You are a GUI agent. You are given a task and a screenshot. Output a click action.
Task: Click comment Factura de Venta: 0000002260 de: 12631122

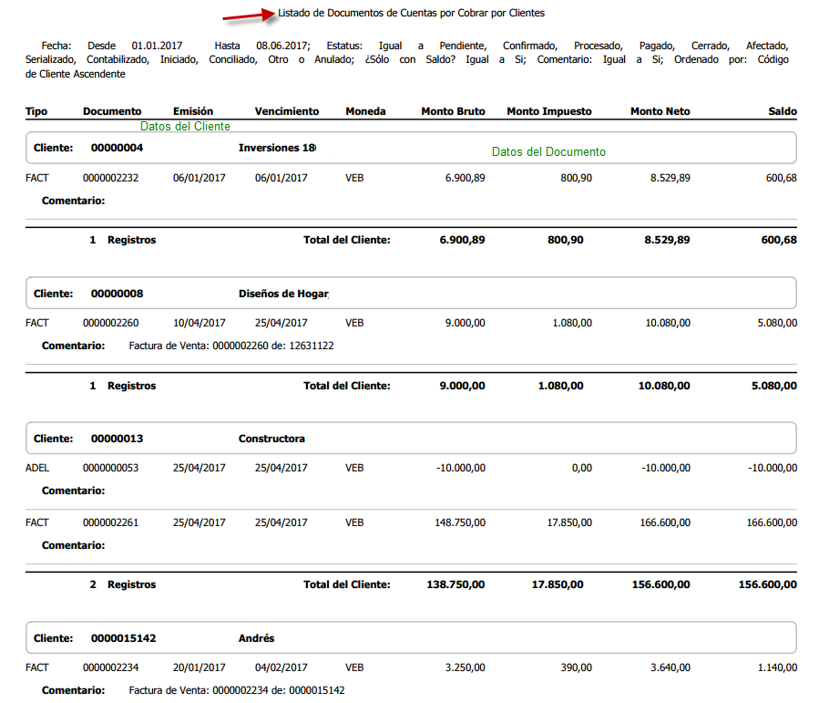(x=231, y=346)
